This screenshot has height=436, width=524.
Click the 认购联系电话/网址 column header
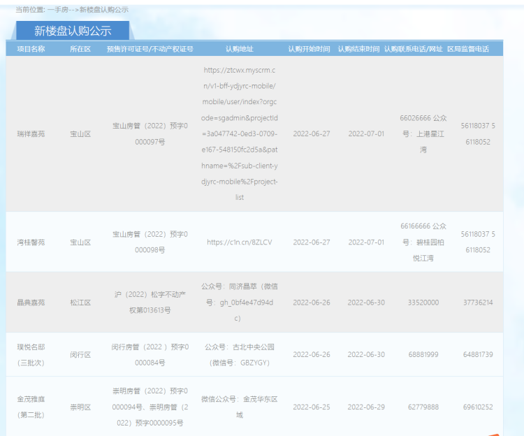414,49
